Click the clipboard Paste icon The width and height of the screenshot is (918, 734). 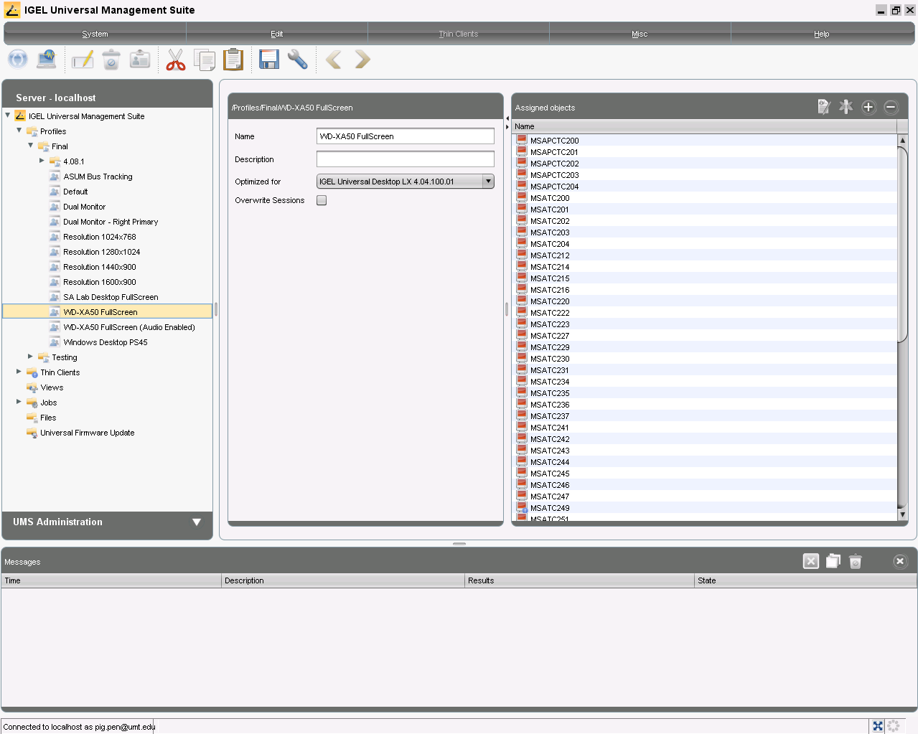pos(233,60)
